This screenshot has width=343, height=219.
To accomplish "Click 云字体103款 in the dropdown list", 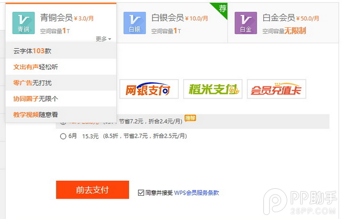I will [61, 51].
